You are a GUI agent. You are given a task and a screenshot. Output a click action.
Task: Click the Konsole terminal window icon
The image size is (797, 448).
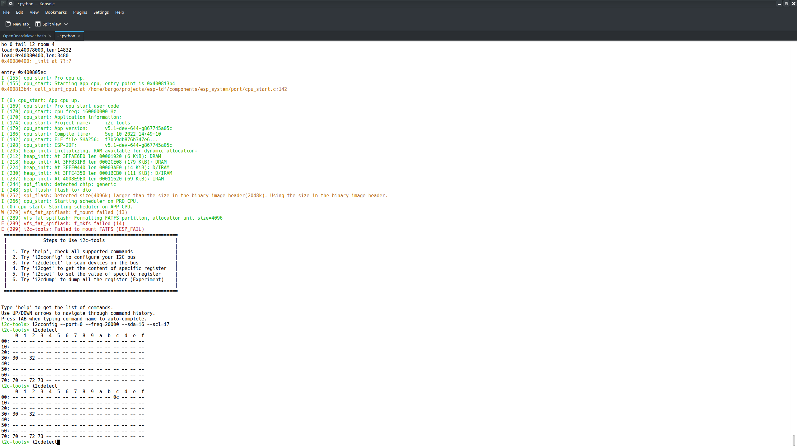point(3,3)
